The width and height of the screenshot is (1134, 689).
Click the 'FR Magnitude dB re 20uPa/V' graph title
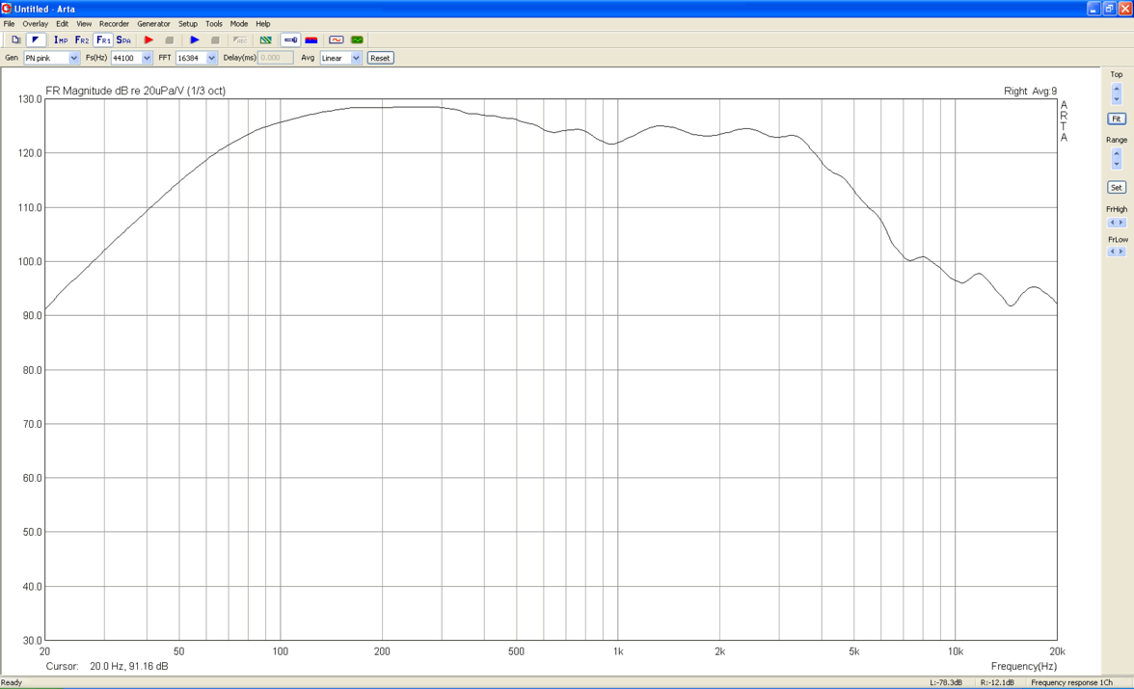pos(115,92)
